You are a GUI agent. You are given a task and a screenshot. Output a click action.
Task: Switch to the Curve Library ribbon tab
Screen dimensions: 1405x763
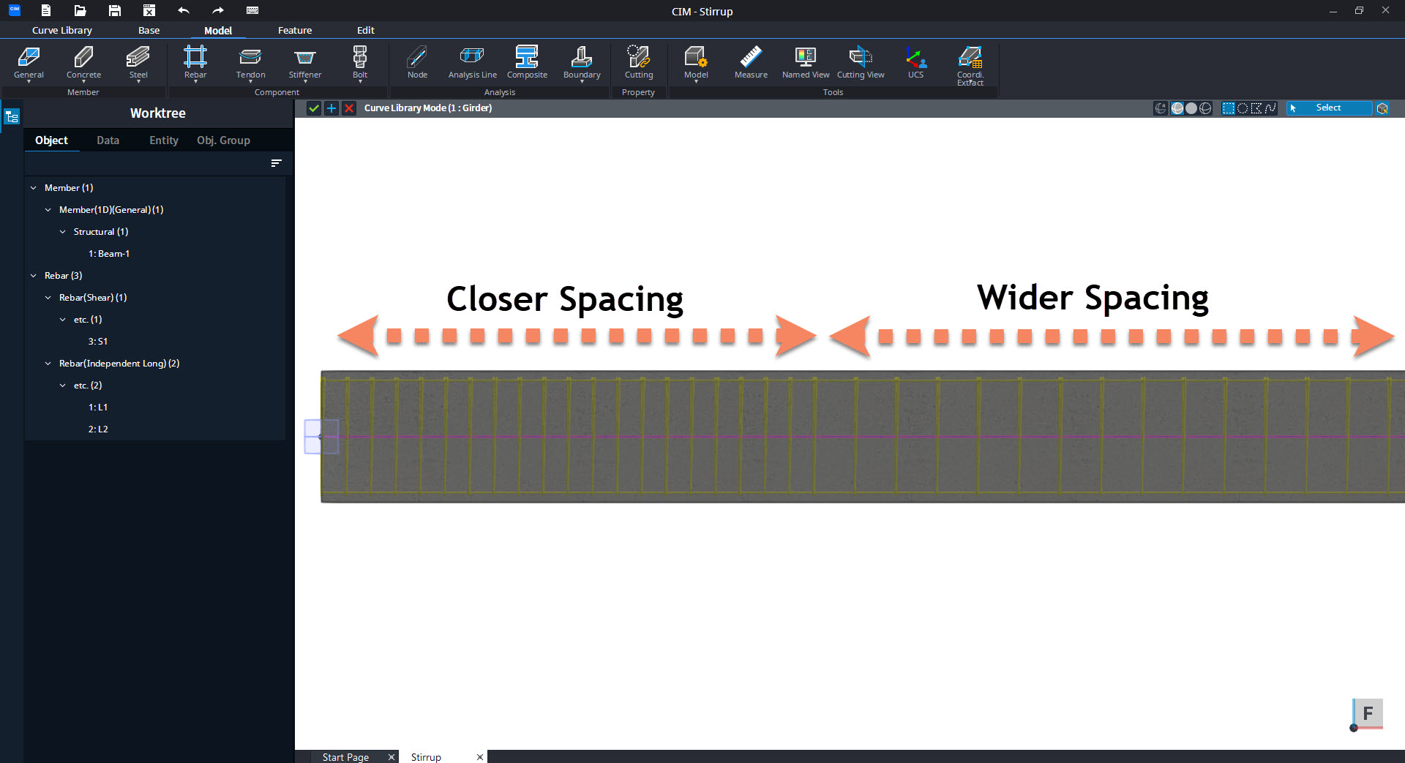pyautogui.click(x=62, y=30)
